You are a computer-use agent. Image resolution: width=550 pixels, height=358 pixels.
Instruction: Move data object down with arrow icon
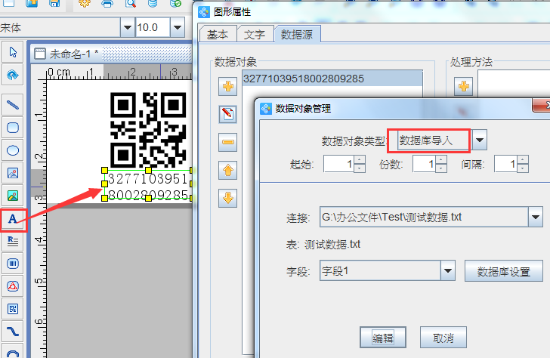[227, 199]
